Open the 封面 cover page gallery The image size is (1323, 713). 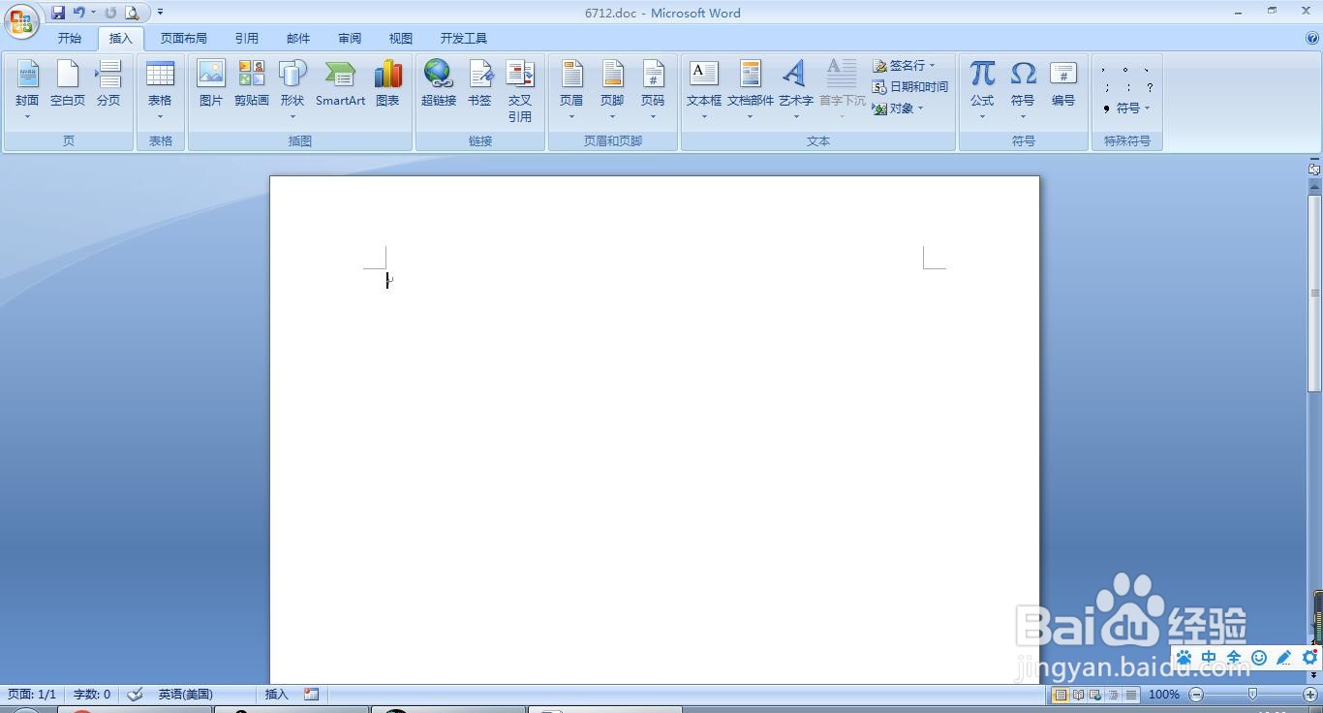[x=27, y=90]
